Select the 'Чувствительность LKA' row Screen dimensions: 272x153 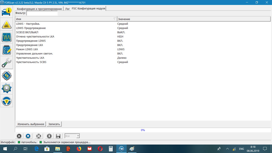(143, 58)
